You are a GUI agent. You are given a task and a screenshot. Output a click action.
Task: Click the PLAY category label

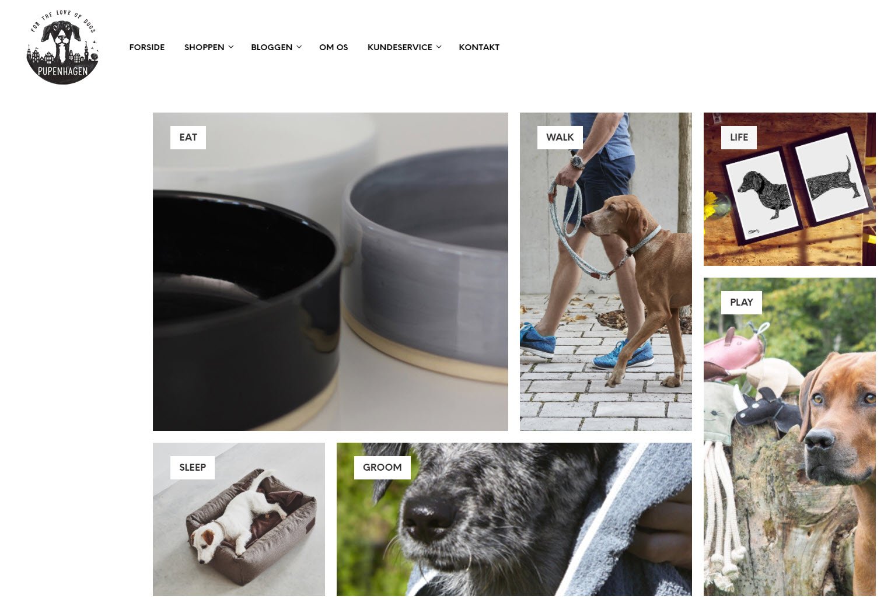(742, 303)
